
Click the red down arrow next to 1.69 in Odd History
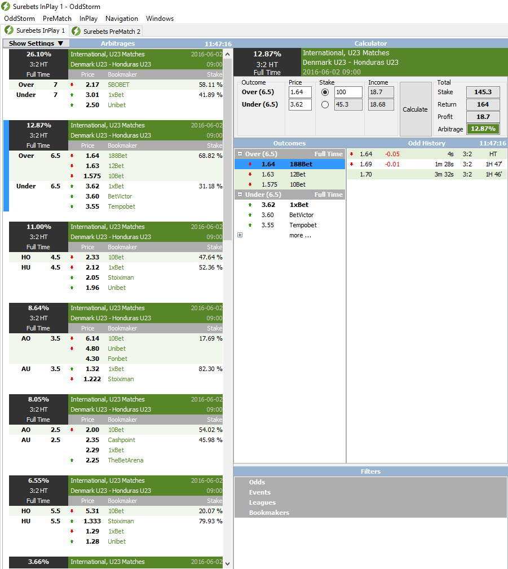click(352, 165)
